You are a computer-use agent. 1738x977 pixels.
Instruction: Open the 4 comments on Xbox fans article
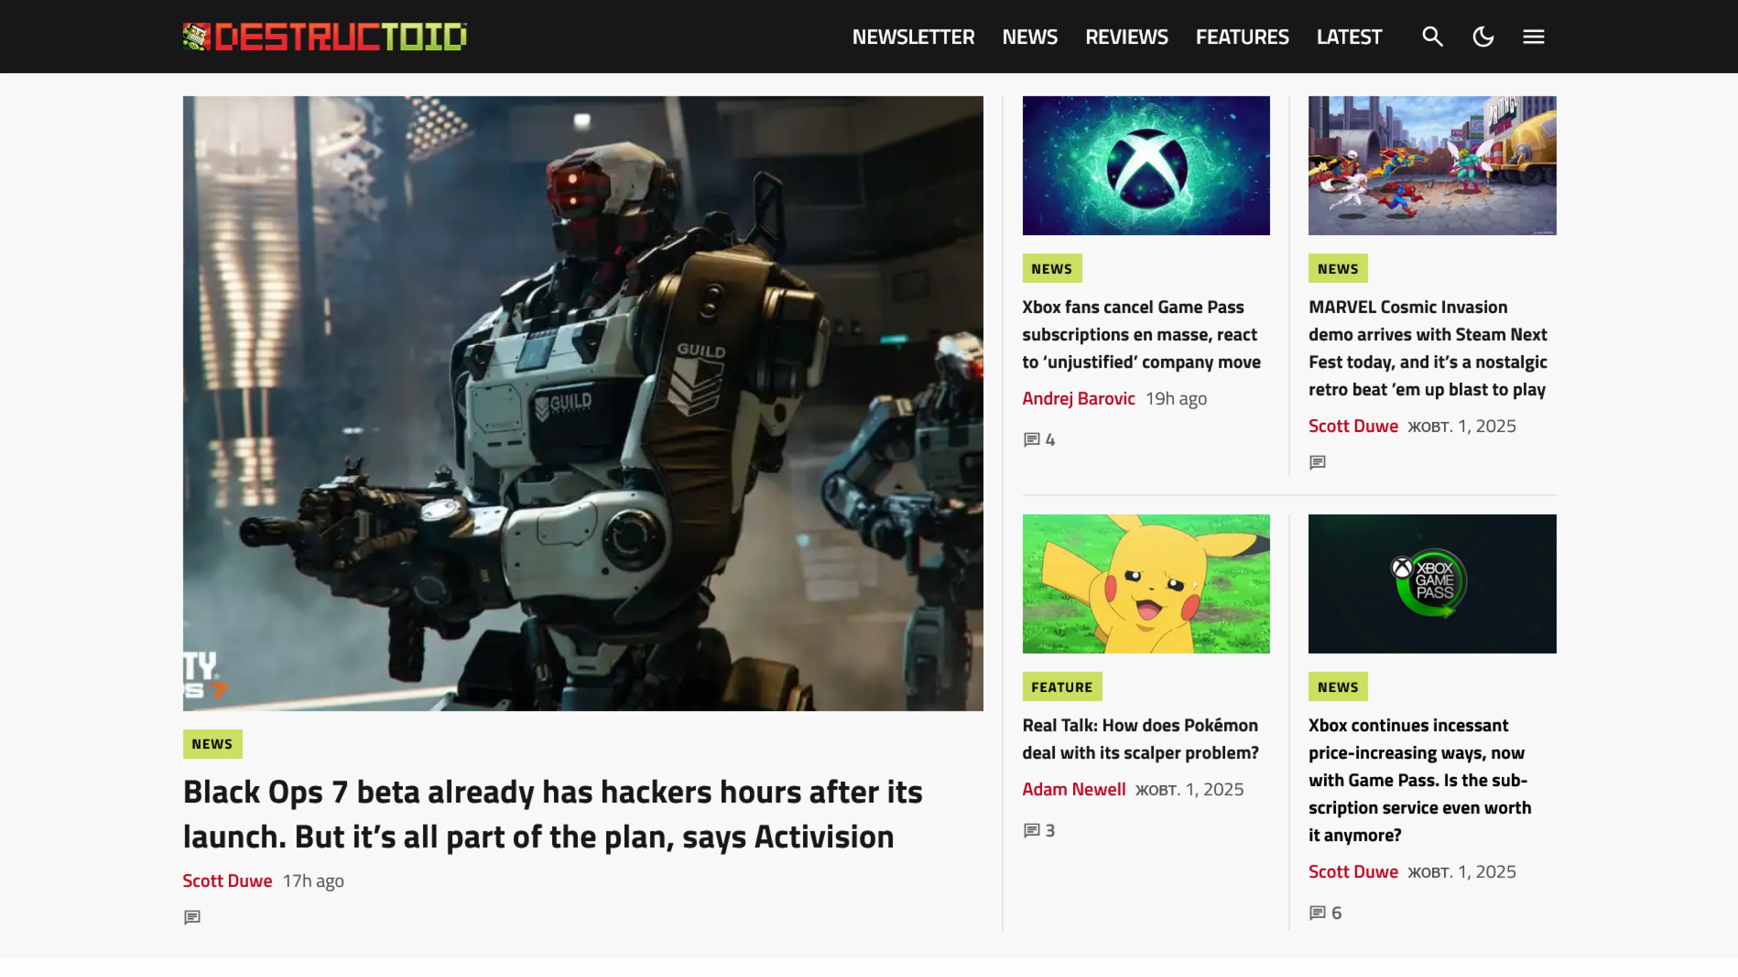[x=1039, y=440]
